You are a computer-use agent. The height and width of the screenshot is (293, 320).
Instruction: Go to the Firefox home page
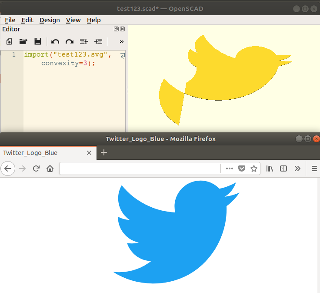tap(50, 168)
